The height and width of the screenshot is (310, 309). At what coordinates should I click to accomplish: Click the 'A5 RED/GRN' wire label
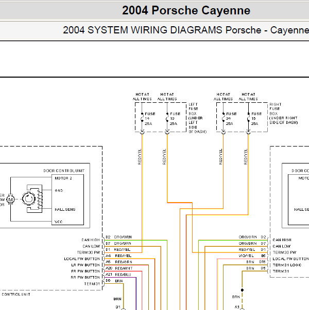pos(119,262)
